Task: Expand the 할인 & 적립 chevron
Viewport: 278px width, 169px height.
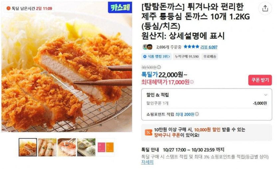Action: pyautogui.click(x=266, y=95)
